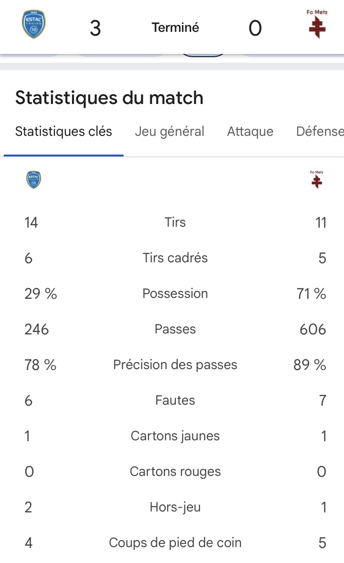Select the Possession statistic label
344x563 pixels.
pos(176,293)
